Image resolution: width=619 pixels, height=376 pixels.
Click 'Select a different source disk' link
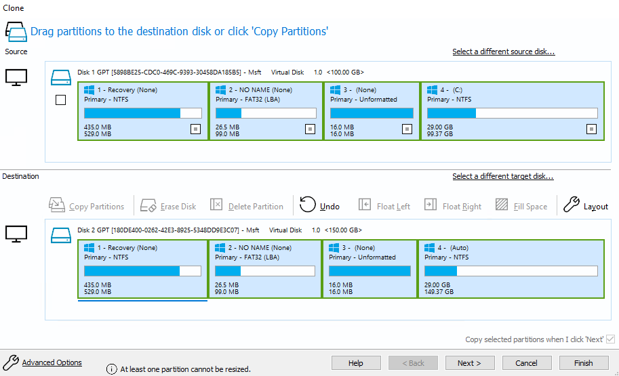503,52
